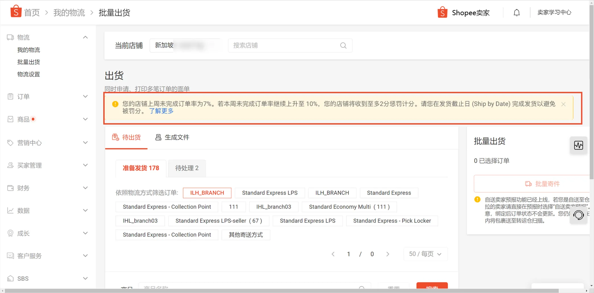
Task: Open the 营销中心 tag icon
Action: tap(10, 143)
